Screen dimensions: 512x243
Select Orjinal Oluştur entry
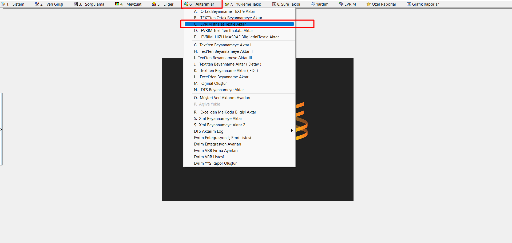[x=239, y=83]
